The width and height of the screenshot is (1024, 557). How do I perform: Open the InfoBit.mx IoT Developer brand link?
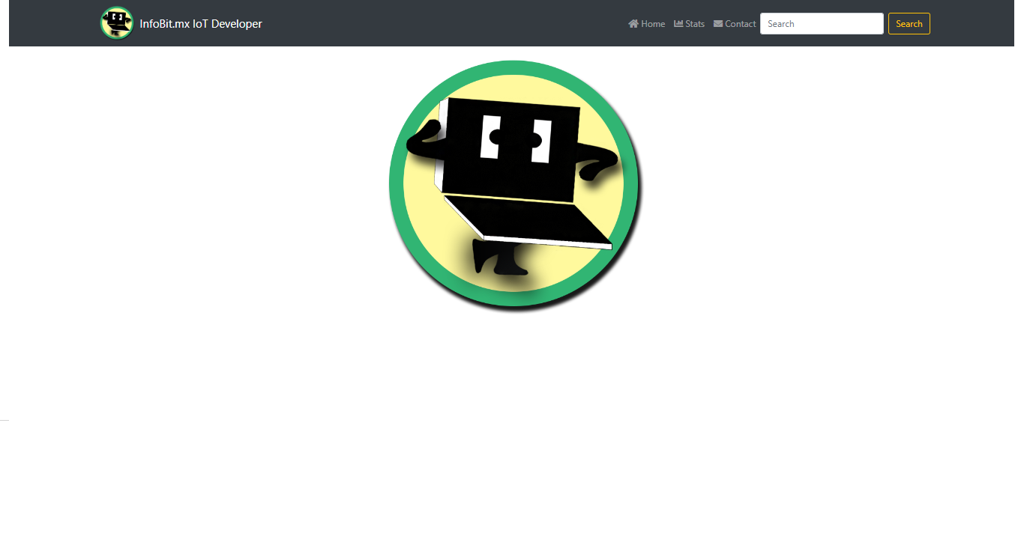(x=201, y=24)
